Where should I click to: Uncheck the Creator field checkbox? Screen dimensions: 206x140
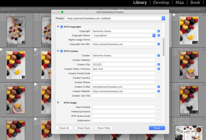pyautogui.click(x=159, y=55)
